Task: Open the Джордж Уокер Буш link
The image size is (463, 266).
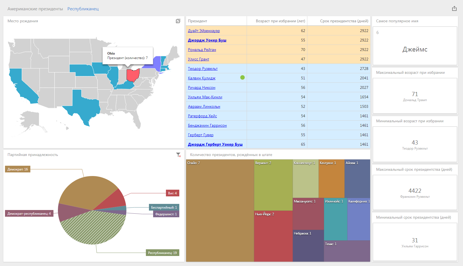Action: click(x=207, y=40)
